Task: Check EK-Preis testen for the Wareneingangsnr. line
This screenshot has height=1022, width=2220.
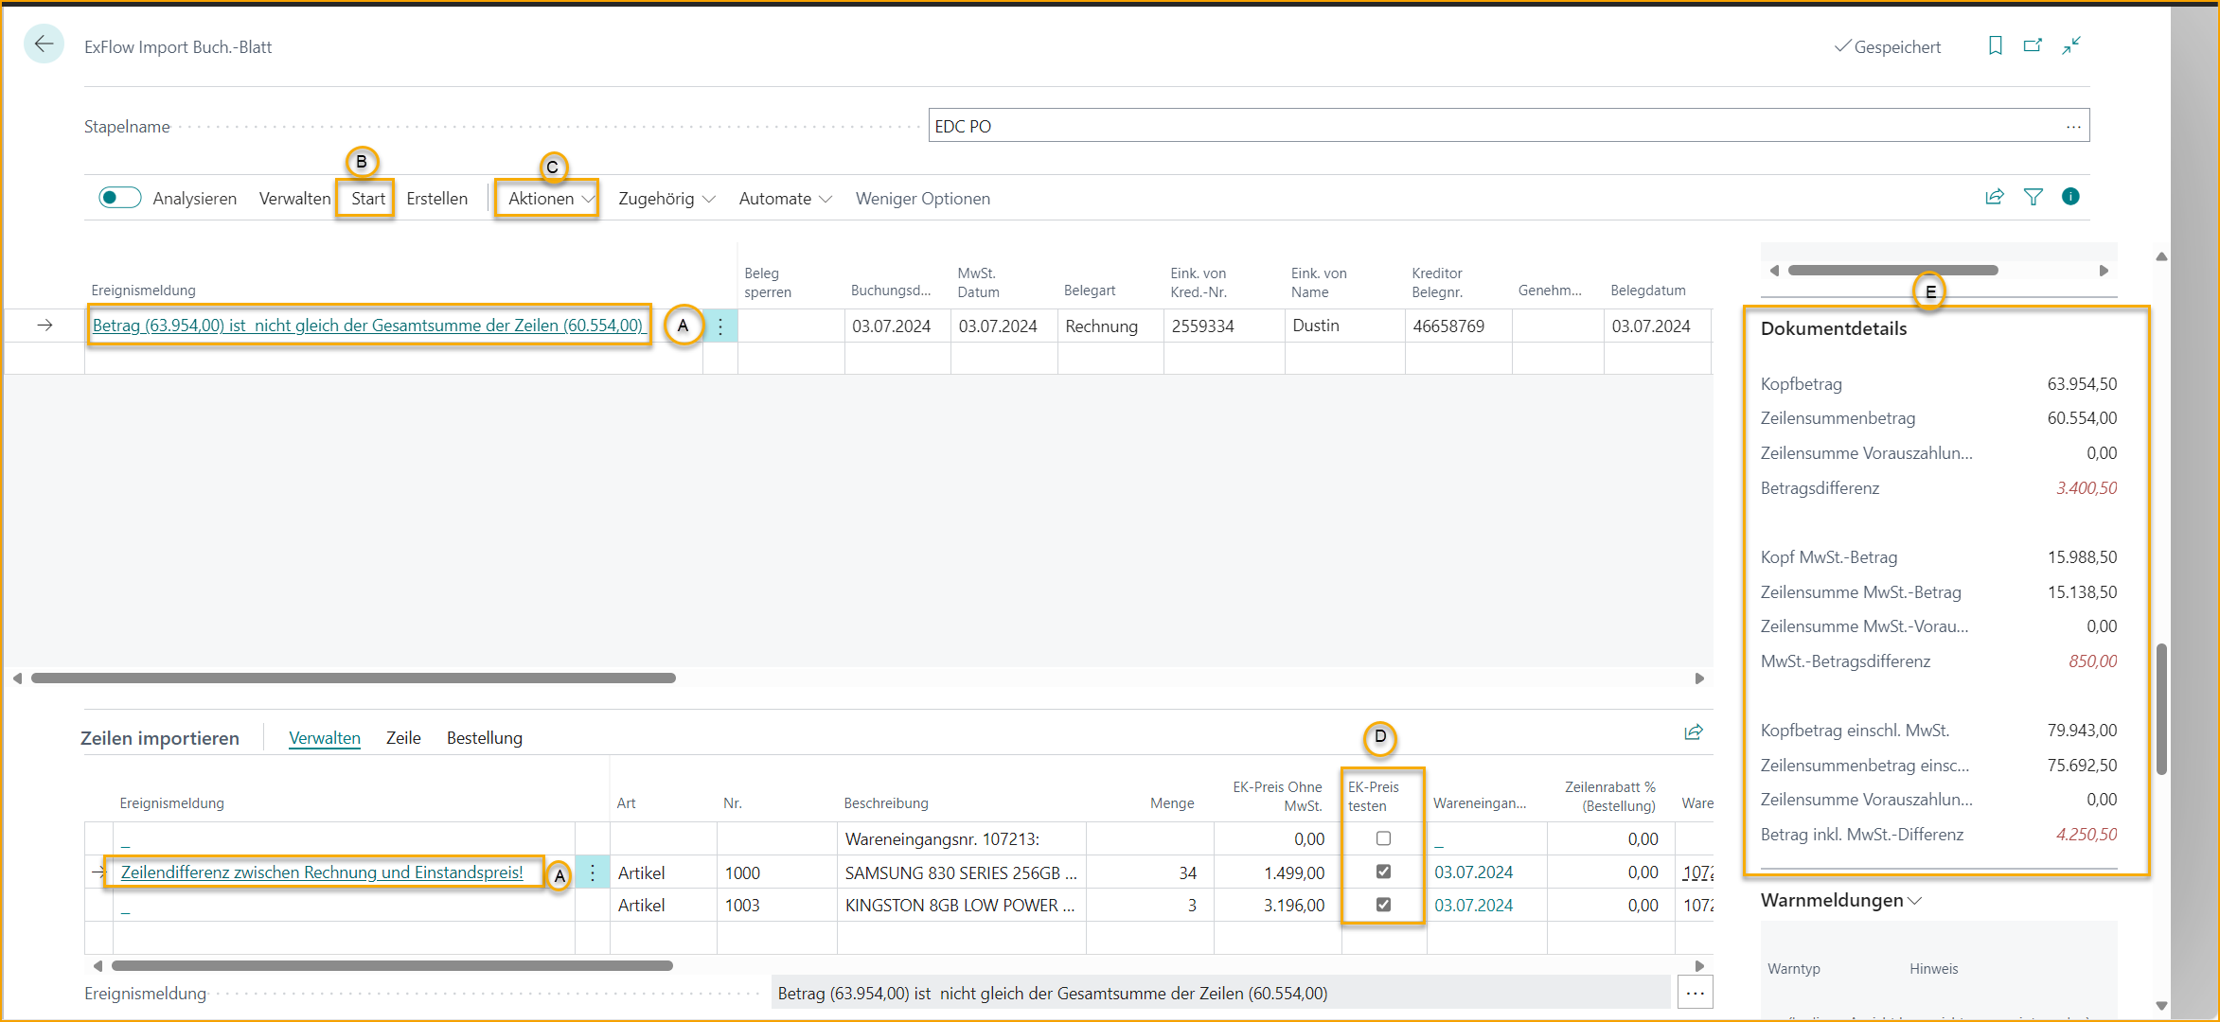Action: coord(1383,838)
